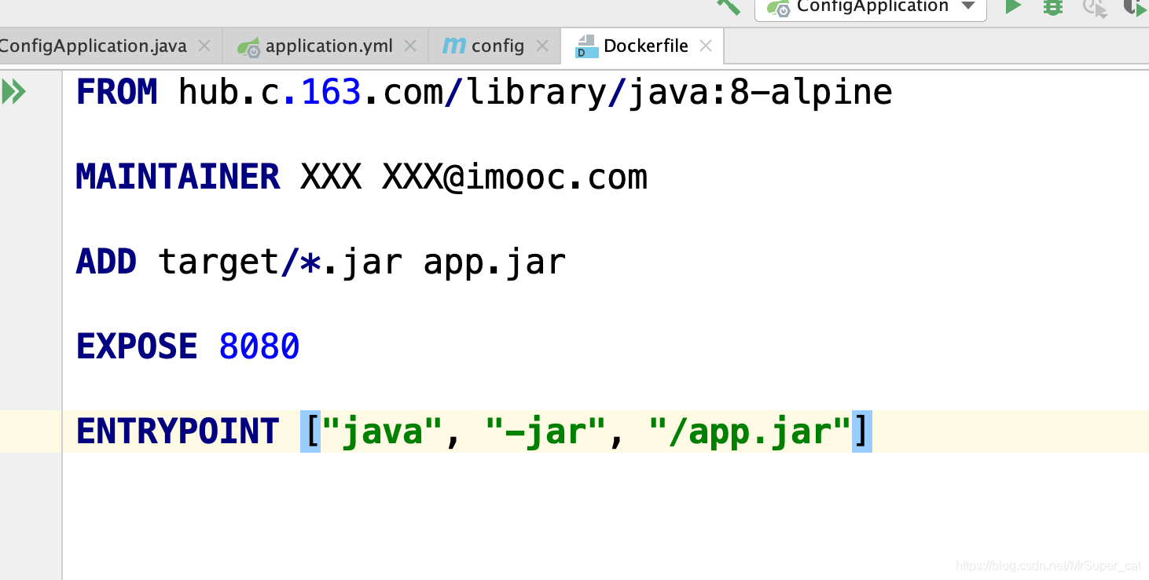Click the 8080 port number
Viewport: 1149px width, 580px height.
pyautogui.click(x=259, y=347)
